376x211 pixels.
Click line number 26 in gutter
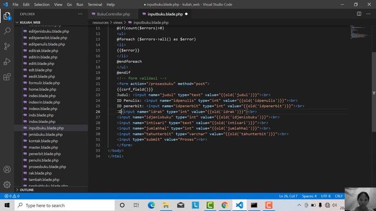click(98, 112)
